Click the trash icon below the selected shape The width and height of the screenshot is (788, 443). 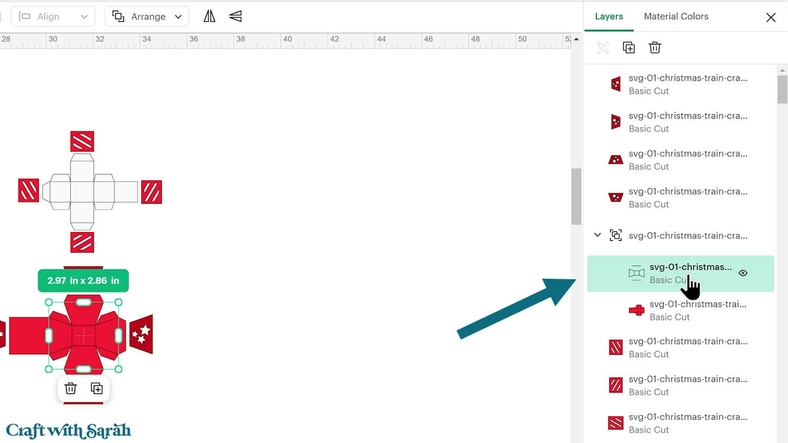[70, 388]
